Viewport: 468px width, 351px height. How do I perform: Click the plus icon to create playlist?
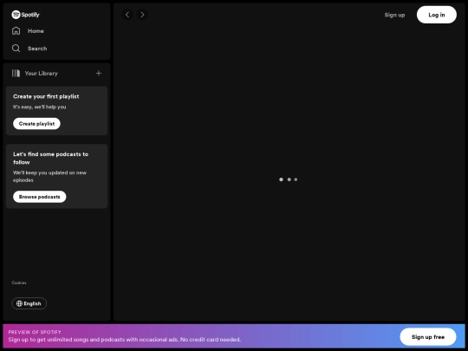tap(99, 73)
